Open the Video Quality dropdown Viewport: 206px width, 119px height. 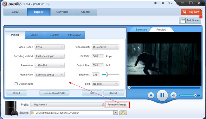tap(105, 47)
